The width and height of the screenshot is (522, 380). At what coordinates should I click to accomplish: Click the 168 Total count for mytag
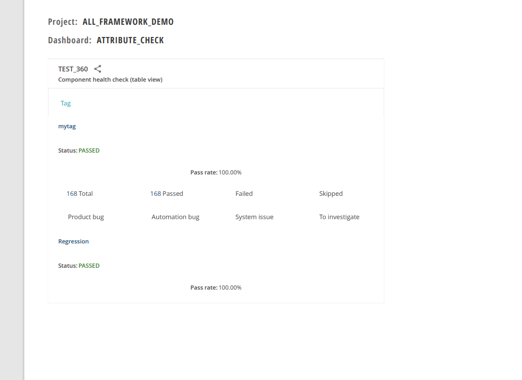pos(79,193)
